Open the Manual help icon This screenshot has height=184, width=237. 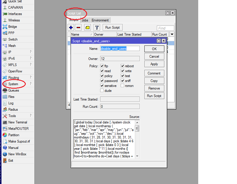[x=5, y=148]
